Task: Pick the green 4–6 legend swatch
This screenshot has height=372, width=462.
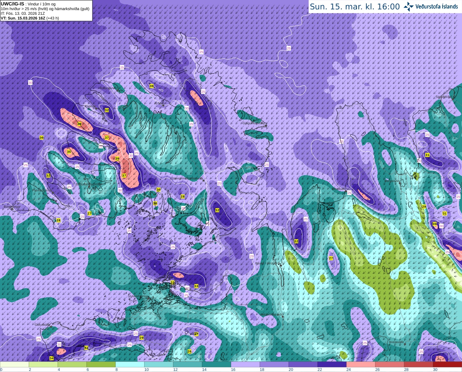Action: pos(72,364)
